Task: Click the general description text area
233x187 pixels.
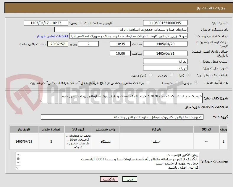Action: tap(121, 98)
